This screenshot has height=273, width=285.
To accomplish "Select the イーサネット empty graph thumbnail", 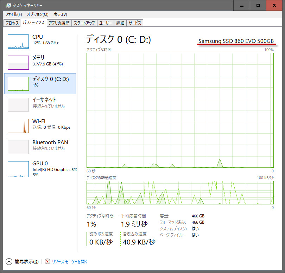I will (18, 105).
